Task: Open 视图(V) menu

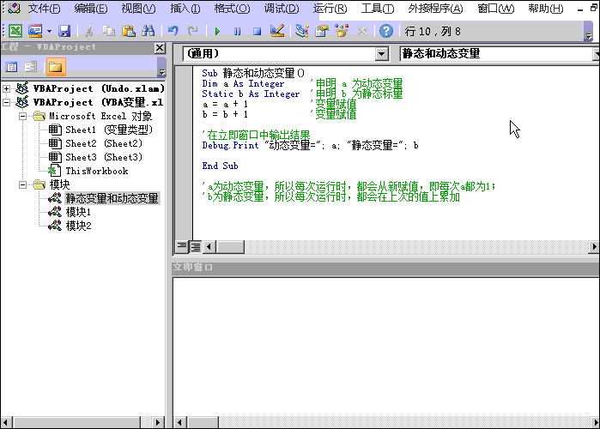Action: pyautogui.click(x=138, y=9)
